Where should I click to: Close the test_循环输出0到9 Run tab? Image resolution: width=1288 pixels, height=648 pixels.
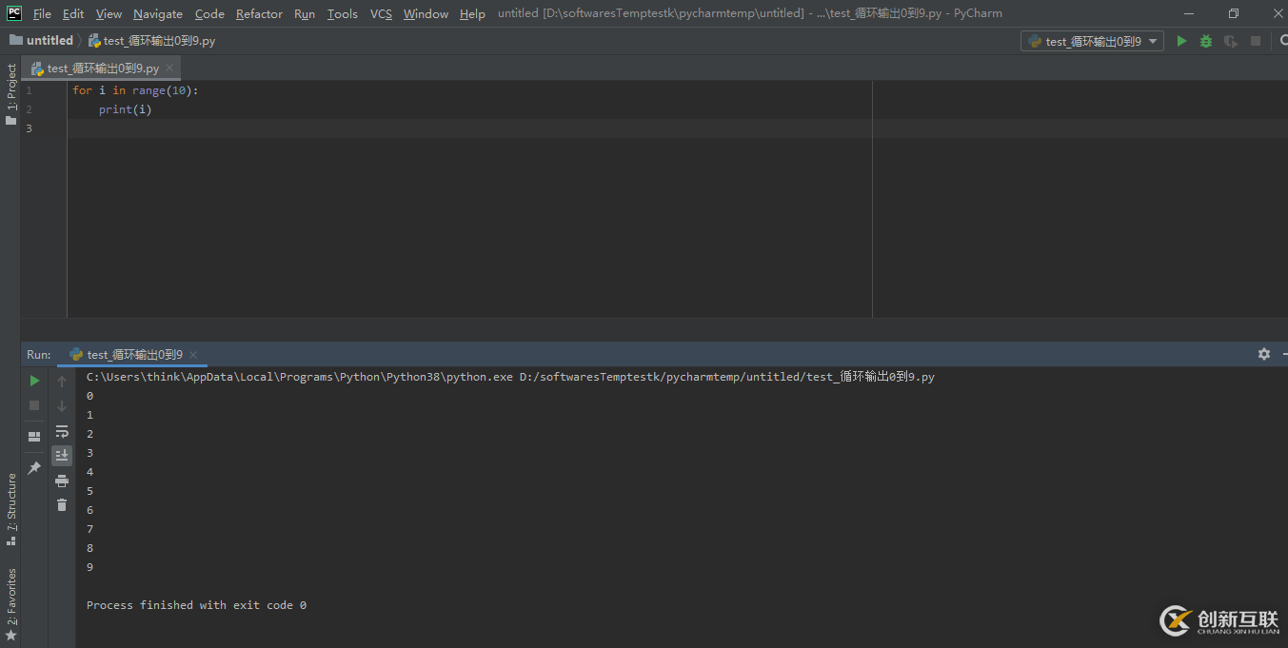pos(194,354)
